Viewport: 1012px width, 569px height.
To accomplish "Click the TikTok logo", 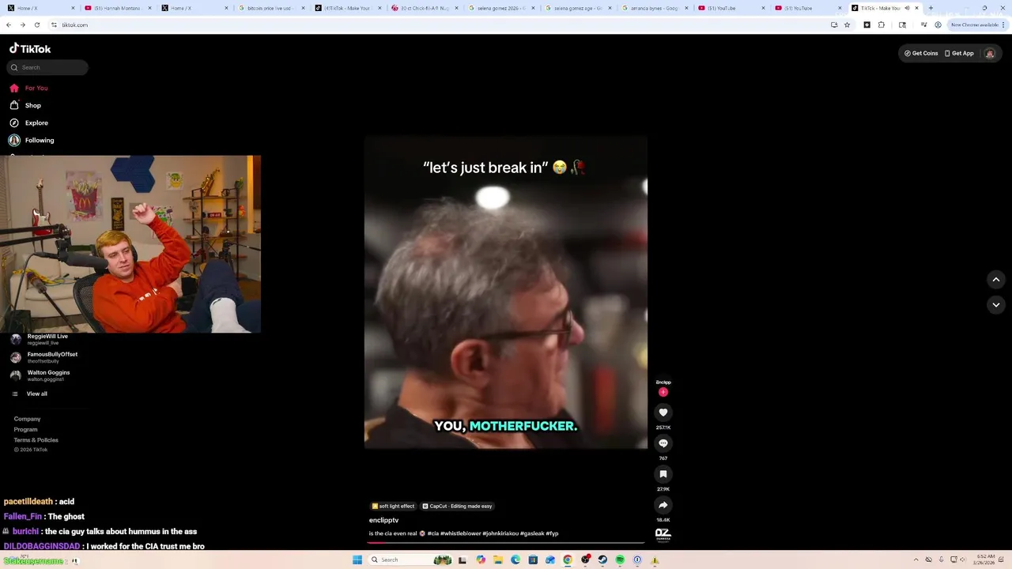I will pyautogui.click(x=30, y=49).
